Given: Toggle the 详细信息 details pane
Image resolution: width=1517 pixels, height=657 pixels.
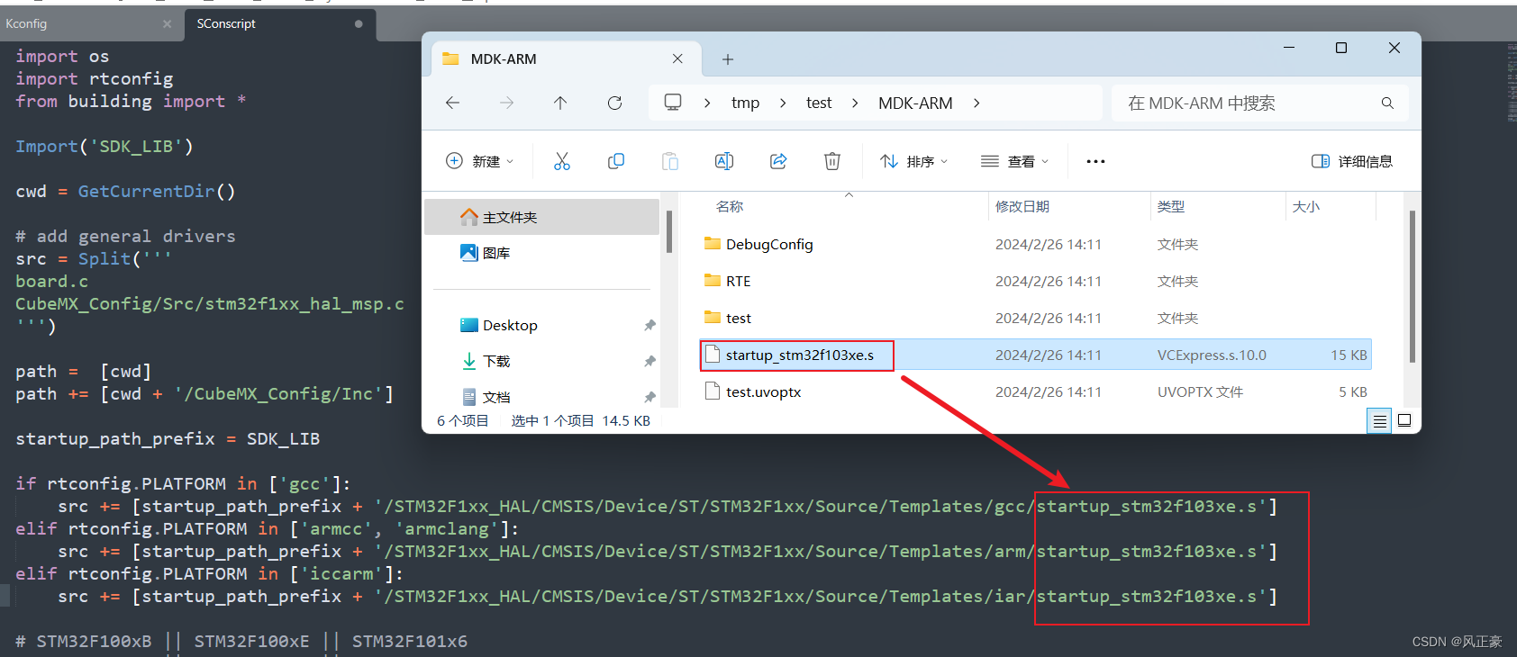Looking at the screenshot, I should tap(1352, 161).
